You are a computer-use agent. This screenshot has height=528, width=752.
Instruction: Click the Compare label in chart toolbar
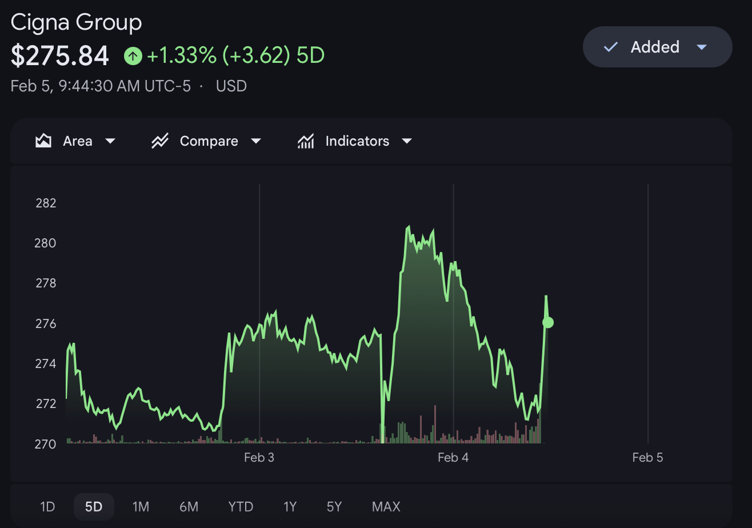pos(209,141)
